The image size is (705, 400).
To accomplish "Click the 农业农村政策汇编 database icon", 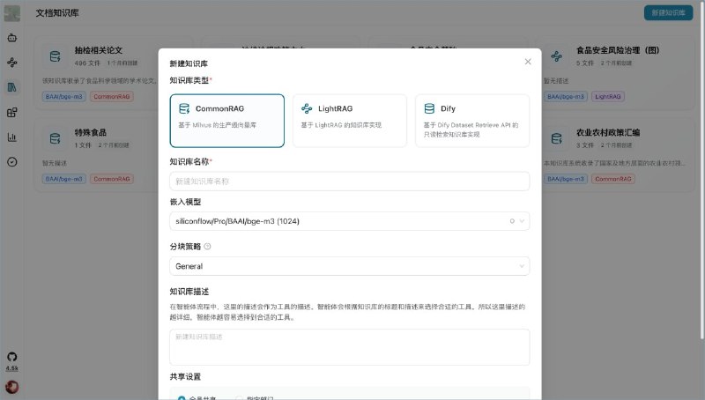I will [557, 138].
